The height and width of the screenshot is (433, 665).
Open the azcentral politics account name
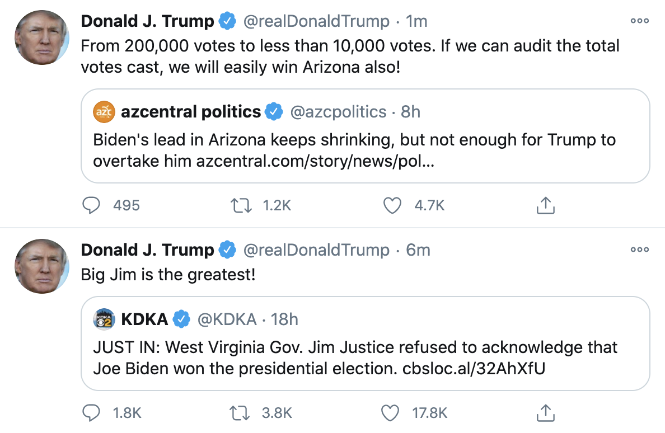tap(191, 112)
